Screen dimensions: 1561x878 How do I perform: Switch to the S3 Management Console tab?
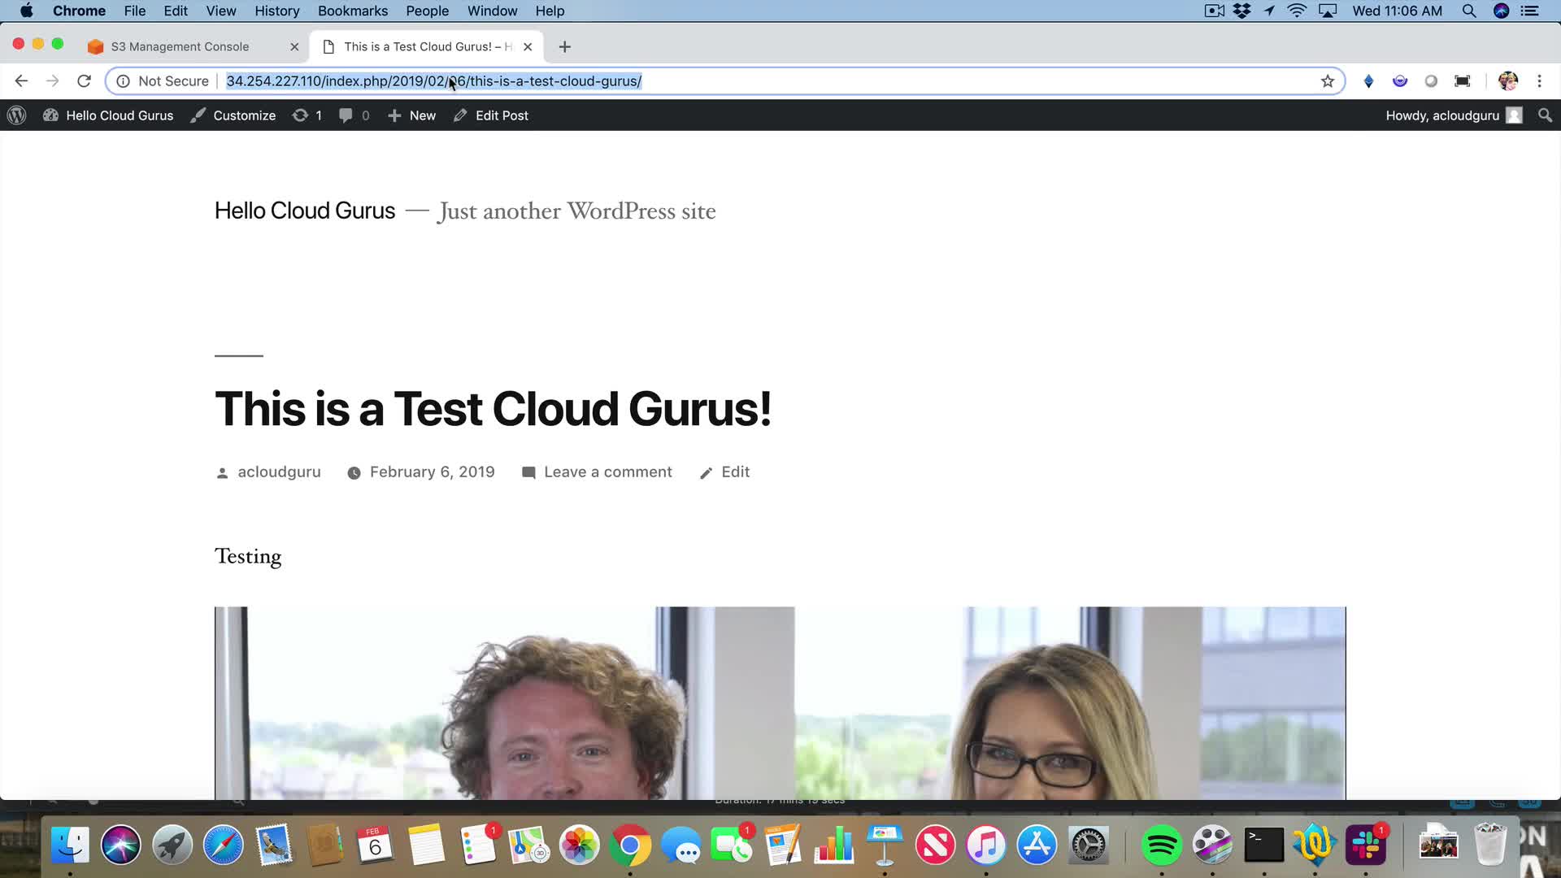point(180,46)
